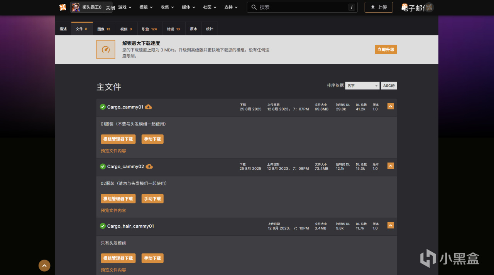Click green checkmark beside Cargo_cammy02
Screen dimensions: 494x275
coord(103,166)
